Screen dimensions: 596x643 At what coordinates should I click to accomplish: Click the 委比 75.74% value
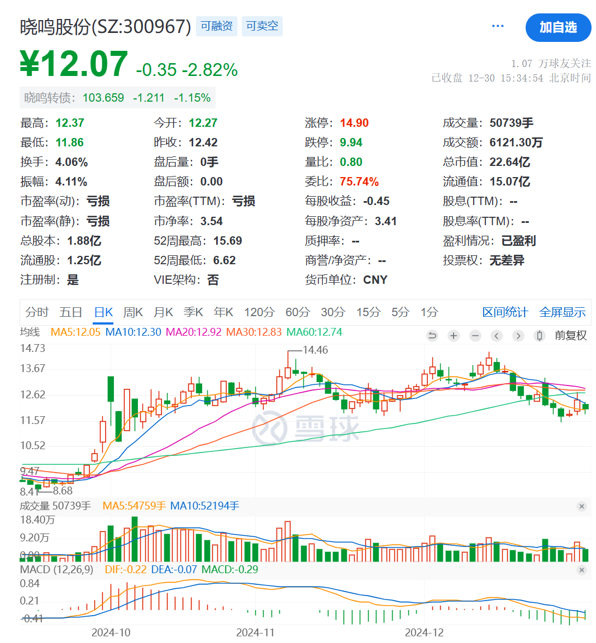[359, 182]
